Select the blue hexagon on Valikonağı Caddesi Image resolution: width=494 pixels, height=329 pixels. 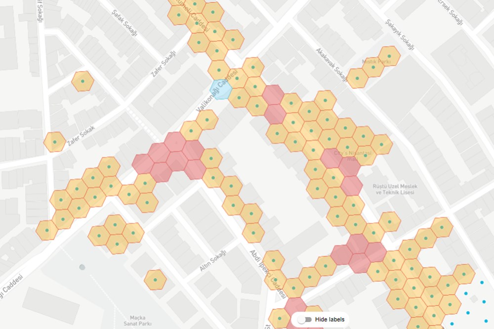[220, 89]
